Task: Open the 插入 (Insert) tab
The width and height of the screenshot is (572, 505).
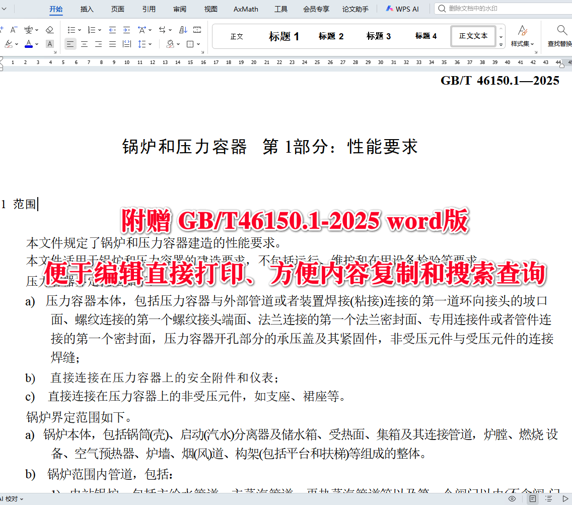Action: coord(87,9)
